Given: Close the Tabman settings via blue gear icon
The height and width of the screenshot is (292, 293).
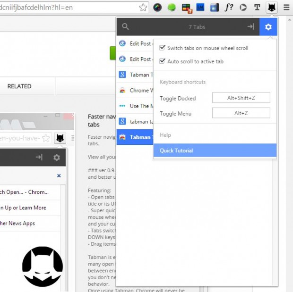Looking at the screenshot, I should tap(268, 27).
